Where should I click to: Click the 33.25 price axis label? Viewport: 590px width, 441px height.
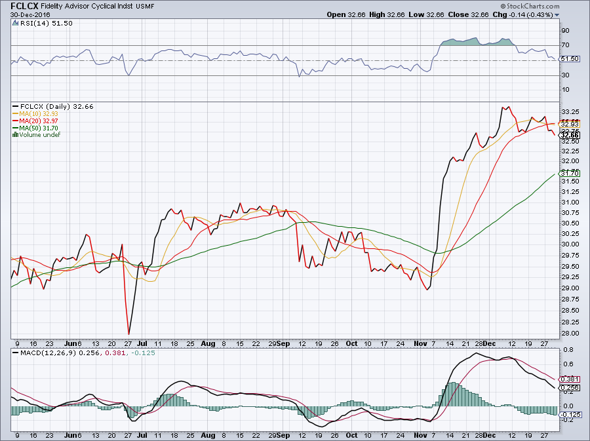[x=570, y=112]
